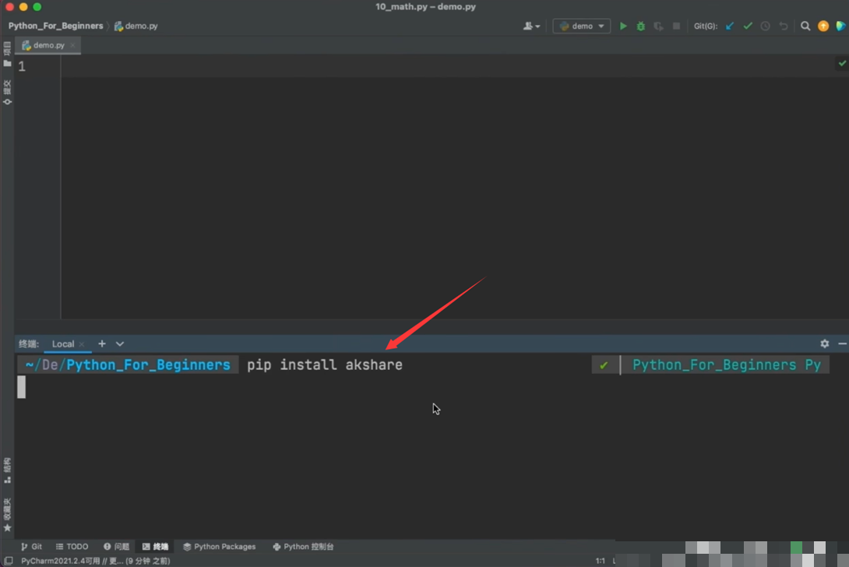The width and height of the screenshot is (849, 567).
Task: Open the Python Packages tool window
Action: pyautogui.click(x=220, y=547)
